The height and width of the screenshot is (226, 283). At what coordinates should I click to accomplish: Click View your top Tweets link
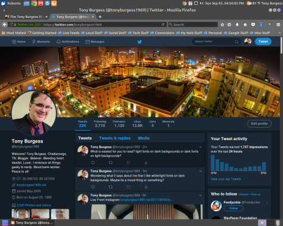click(226, 179)
